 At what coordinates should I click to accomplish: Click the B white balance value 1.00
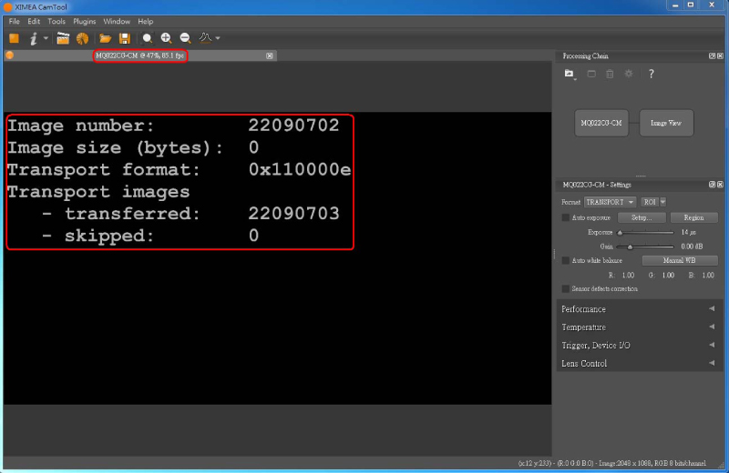708,275
